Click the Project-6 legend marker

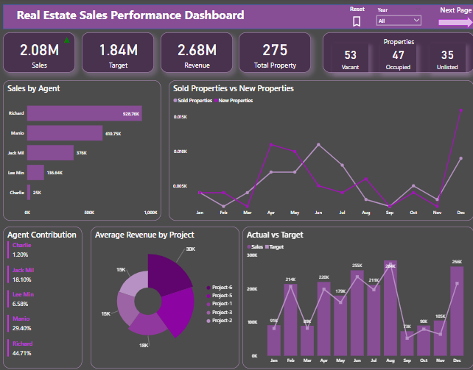(208, 287)
